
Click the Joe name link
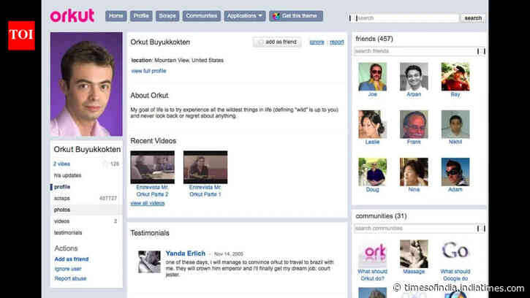click(x=373, y=95)
